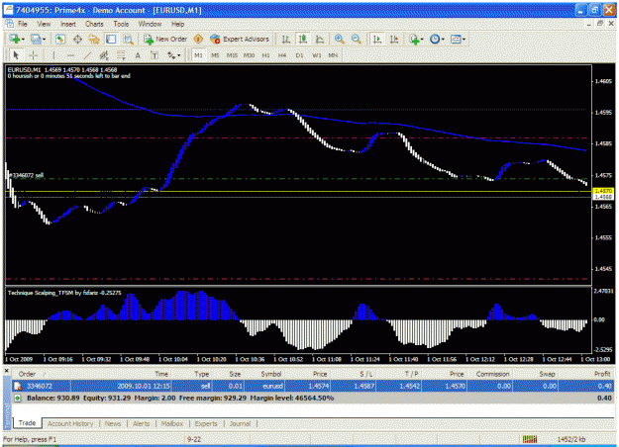Click the New Chart icon
The image size is (619, 447).
click(x=15, y=39)
